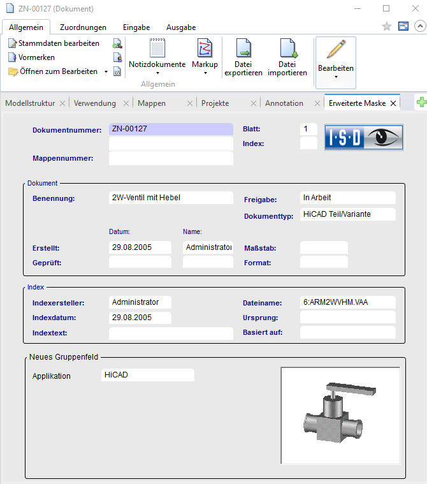Image resolution: width=427 pixels, height=484 pixels.
Task: Click the Benennung text field
Action: [171, 198]
